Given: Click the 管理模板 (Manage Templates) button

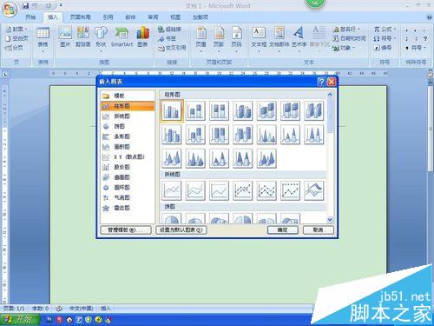Looking at the screenshot, I should [x=126, y=230].
